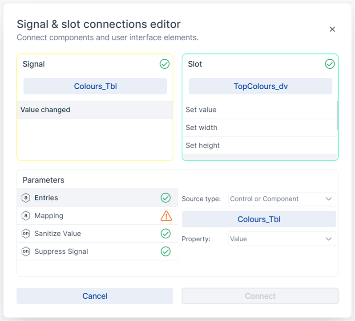Open the Source type dropdown
Screen dimensions: 355x321
282,199
